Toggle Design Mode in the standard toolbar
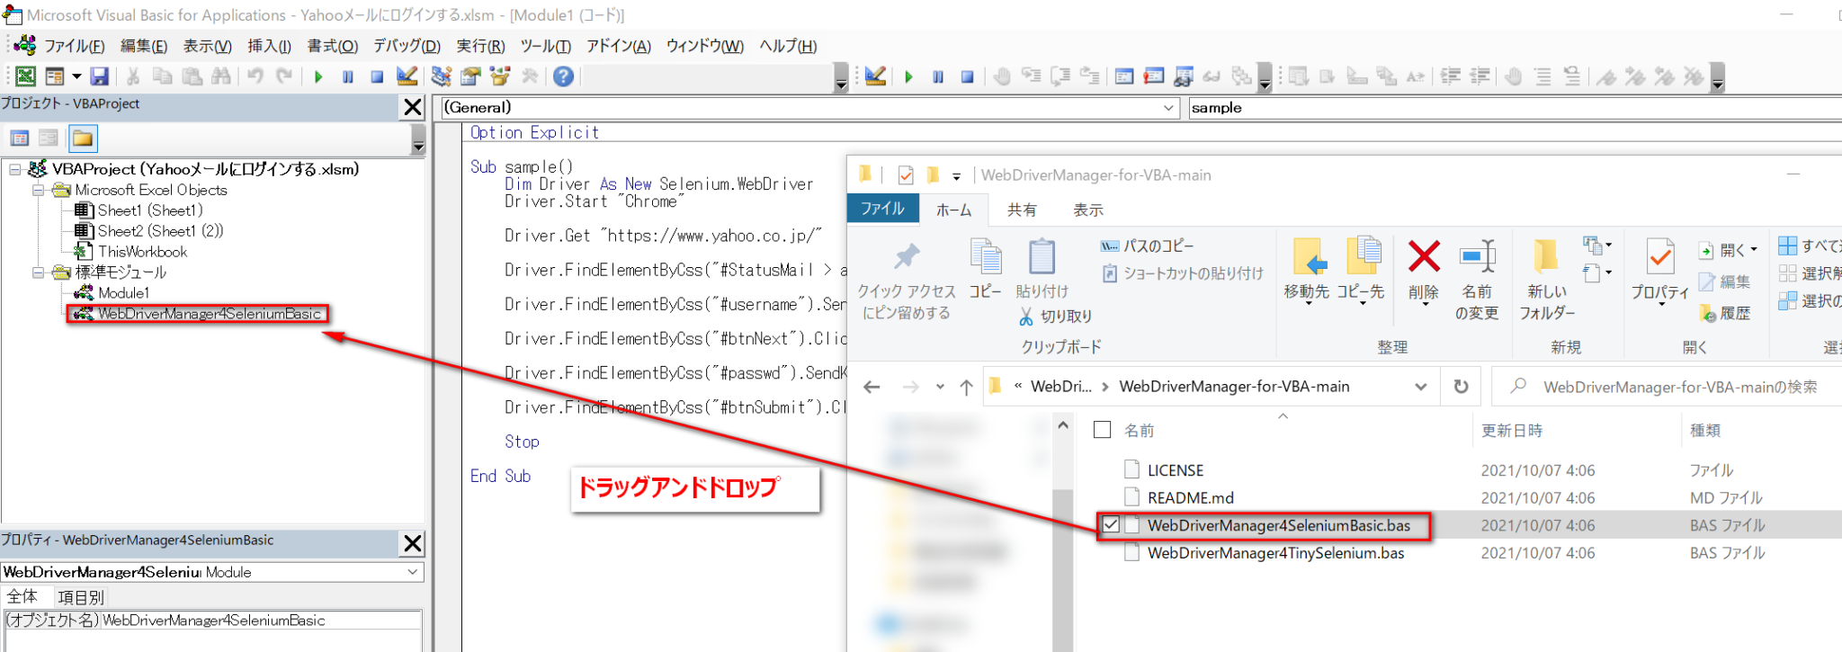The height and width of the screenshot is (652, 1842). coord(407,77)
